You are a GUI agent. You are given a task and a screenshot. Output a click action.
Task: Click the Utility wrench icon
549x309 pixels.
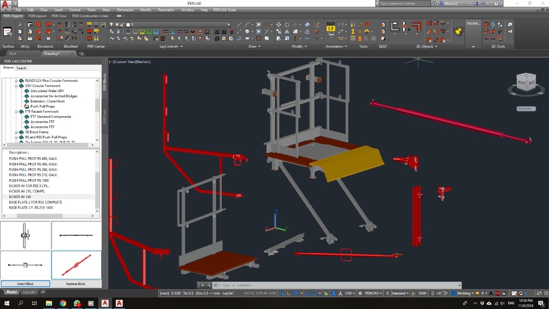point(20,25)
